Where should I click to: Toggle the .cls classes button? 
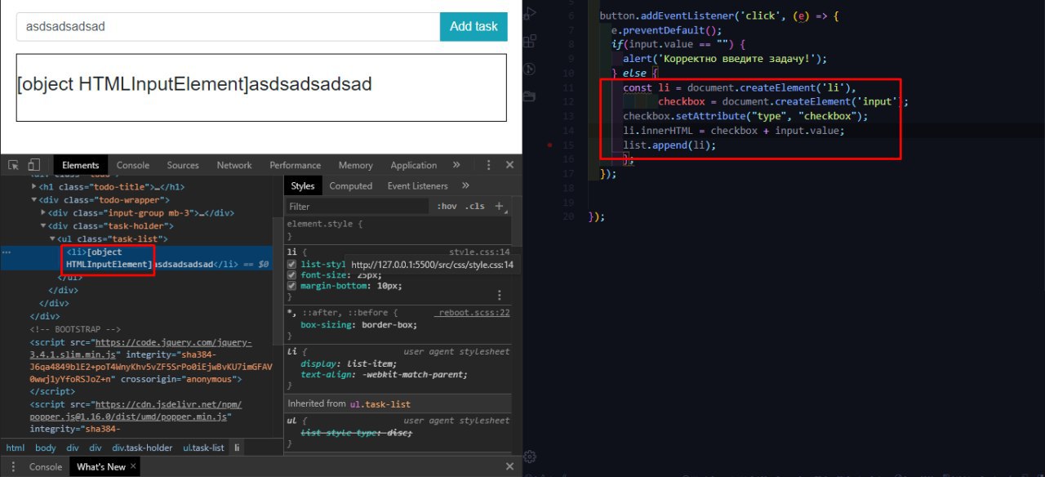coord(475,207)
